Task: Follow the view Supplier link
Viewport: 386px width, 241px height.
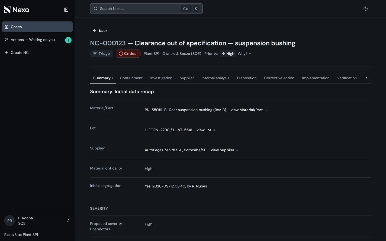Action: pos(225,150)
